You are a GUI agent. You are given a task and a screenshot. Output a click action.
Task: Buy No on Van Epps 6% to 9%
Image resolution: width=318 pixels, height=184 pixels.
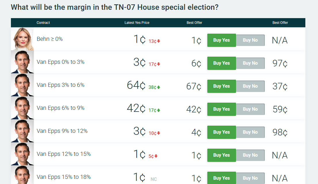point(250,109)
